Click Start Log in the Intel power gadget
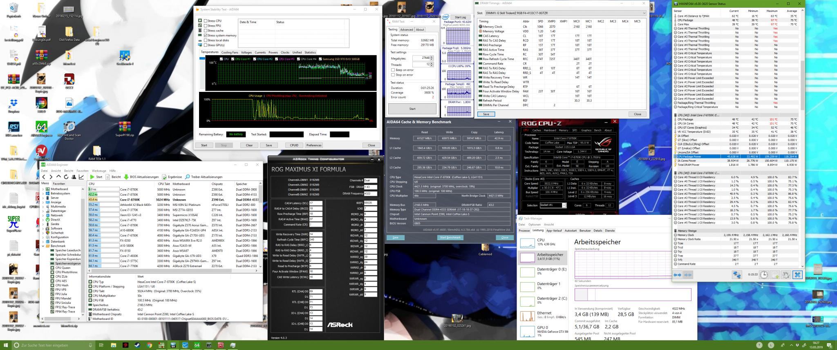This screenshot has width=837, height=350. 460,17
